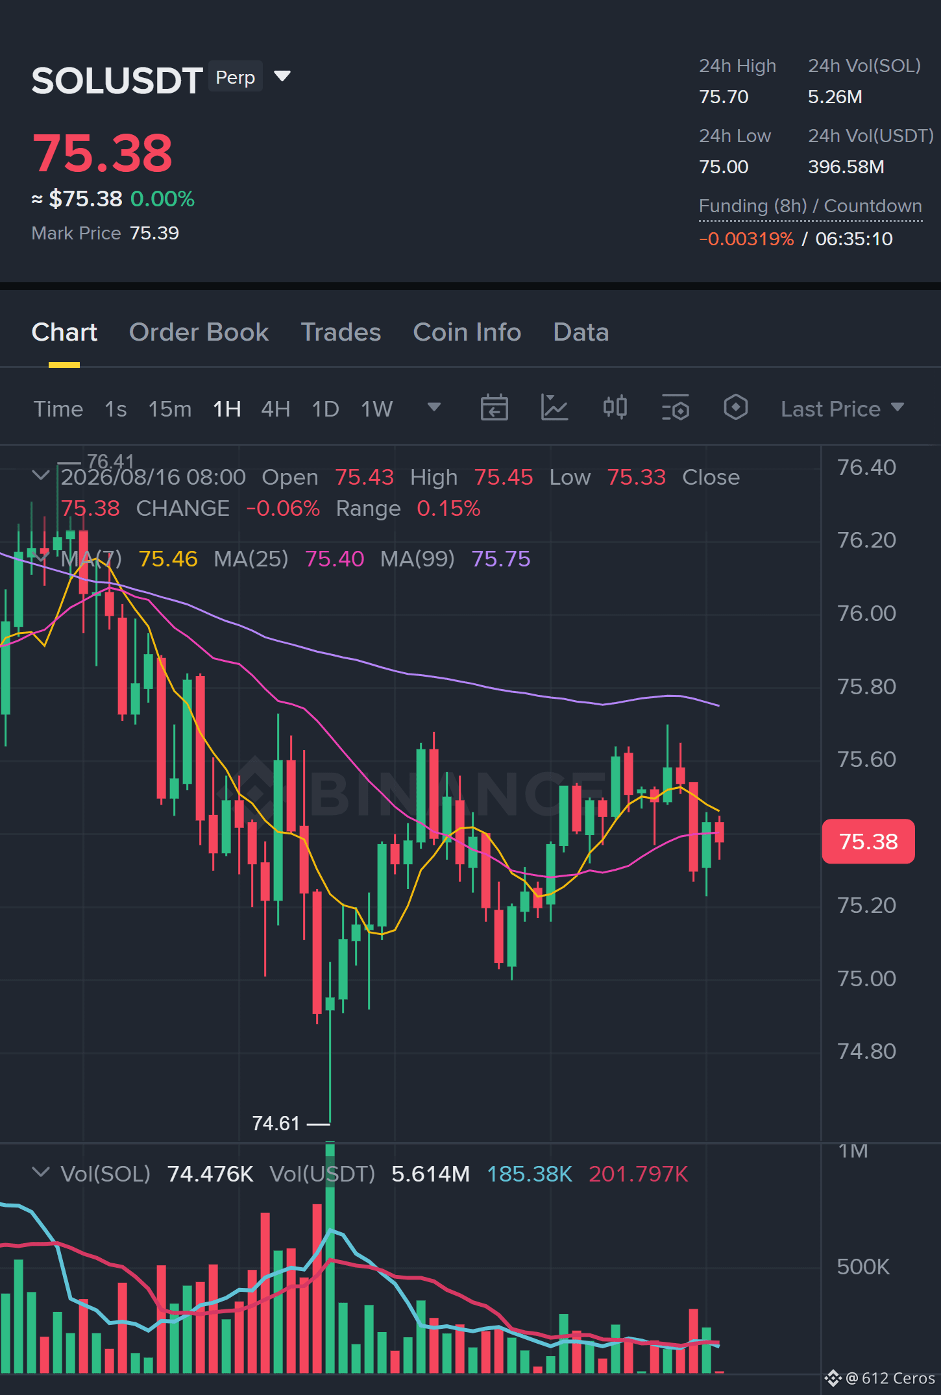This screenshot has width=941, height=1395.
Task: Click the Perp contract type badge
Action: pos(236,77)
